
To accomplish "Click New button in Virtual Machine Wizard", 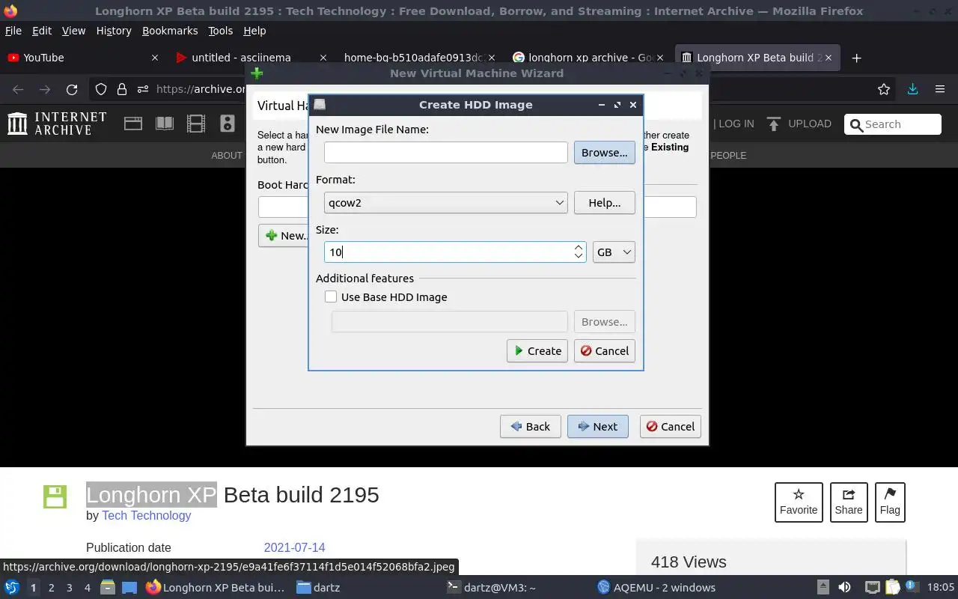I will pos(284,236).
